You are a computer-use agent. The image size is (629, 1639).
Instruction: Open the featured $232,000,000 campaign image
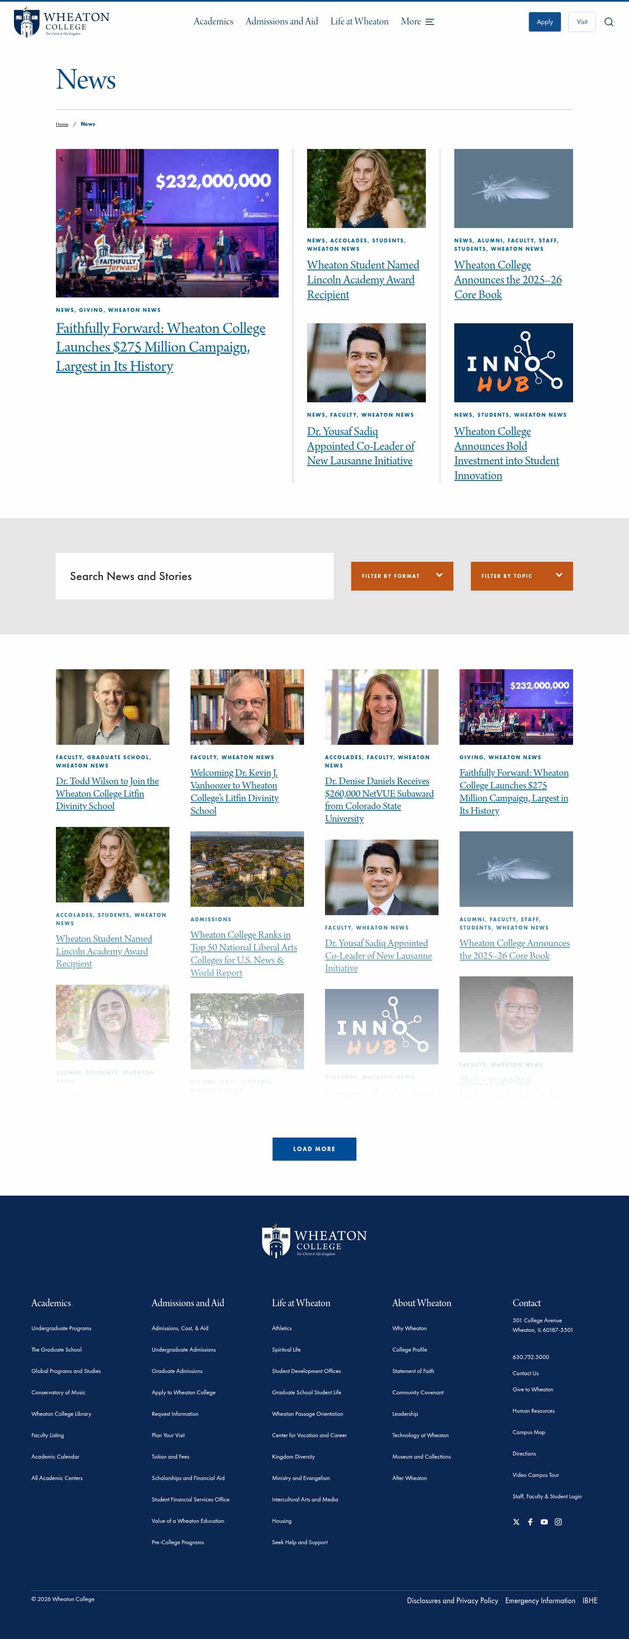[x=167, y=223]
